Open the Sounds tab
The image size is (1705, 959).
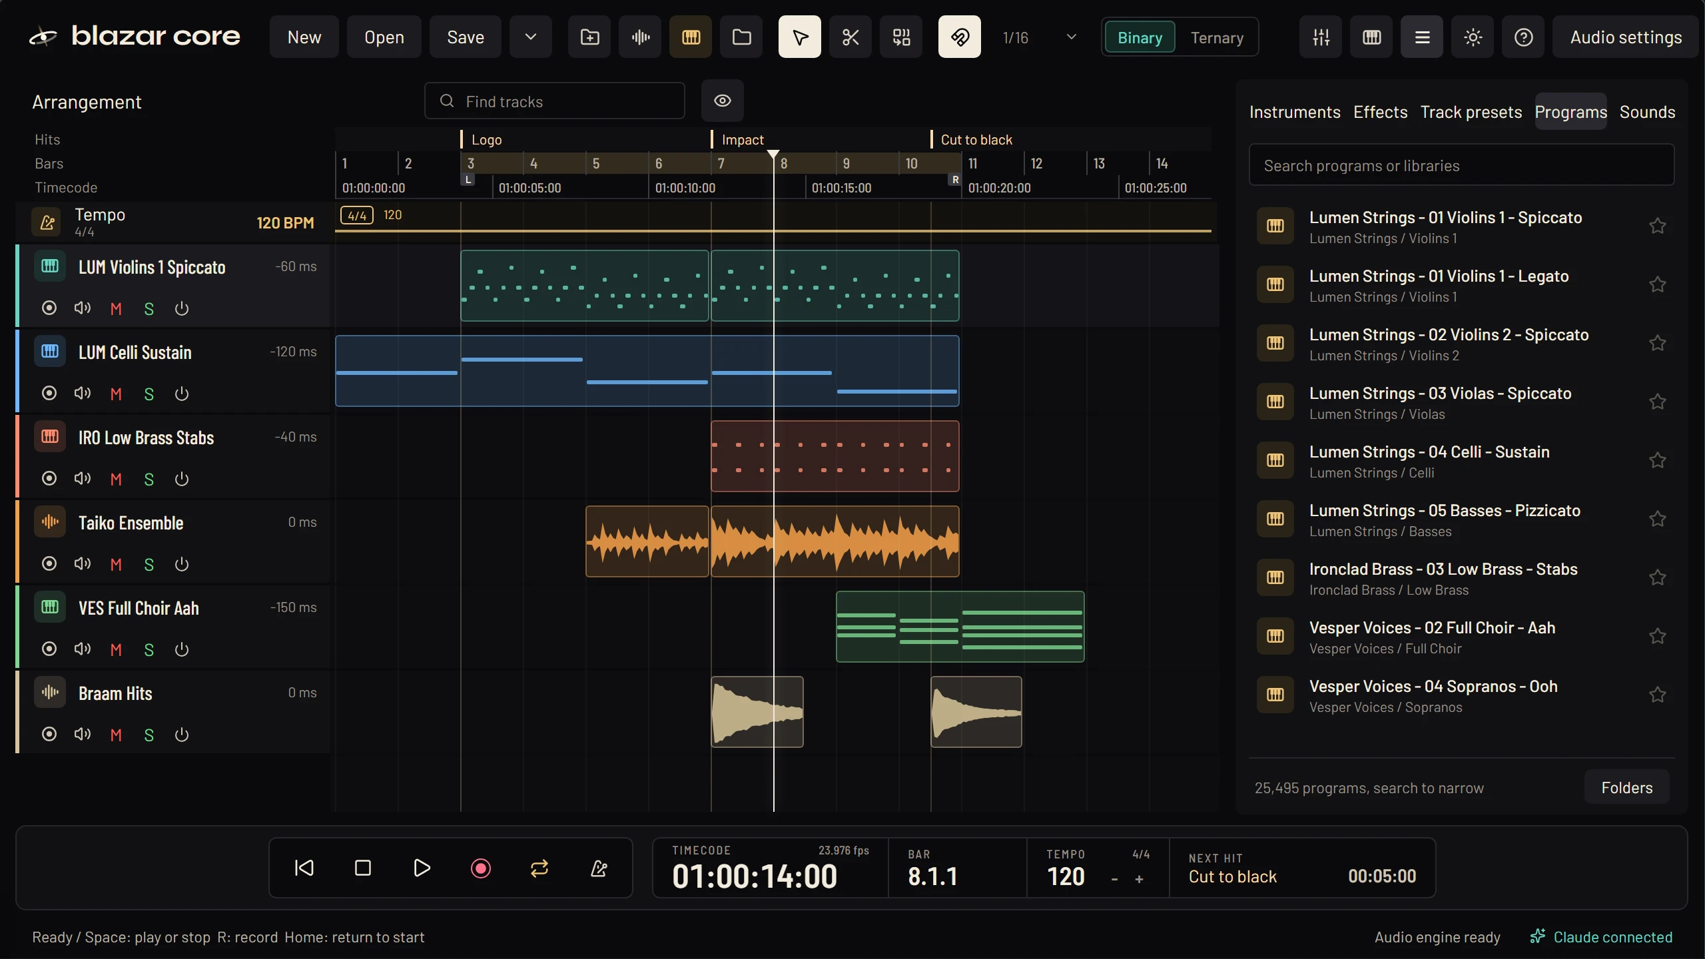point(1647,112)
